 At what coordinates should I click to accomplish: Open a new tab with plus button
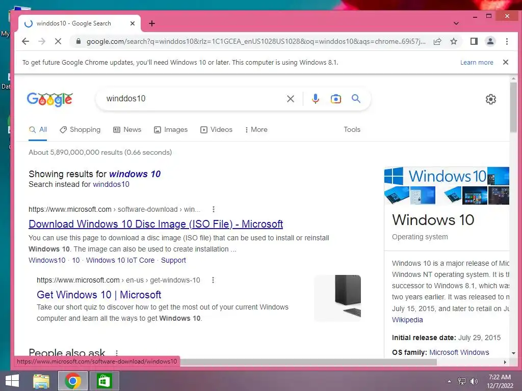[x=152, y=23]
